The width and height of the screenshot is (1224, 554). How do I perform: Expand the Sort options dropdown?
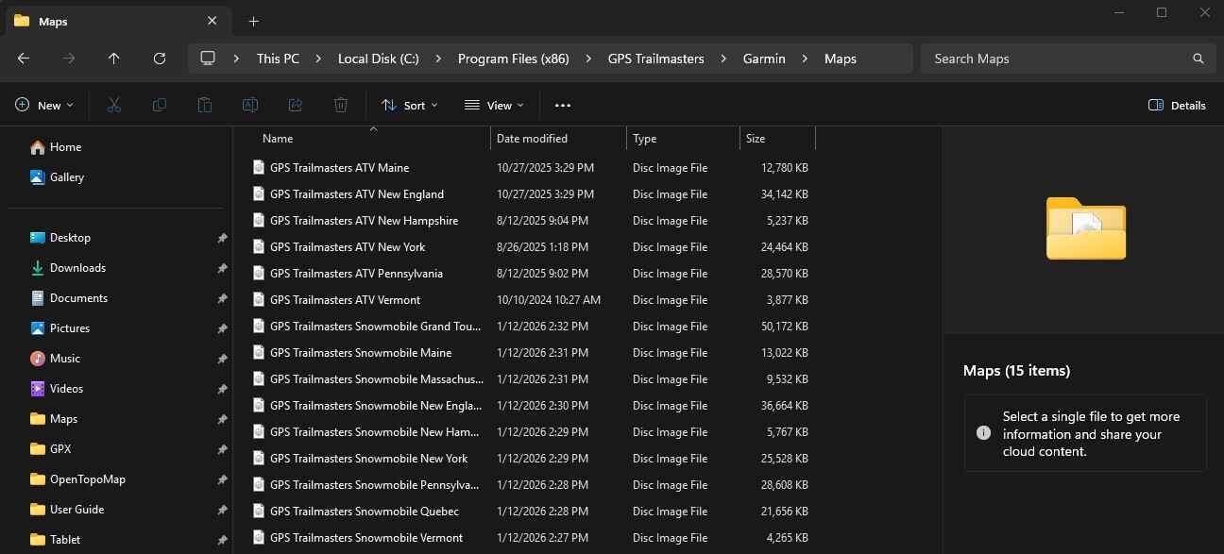(410, 106)
